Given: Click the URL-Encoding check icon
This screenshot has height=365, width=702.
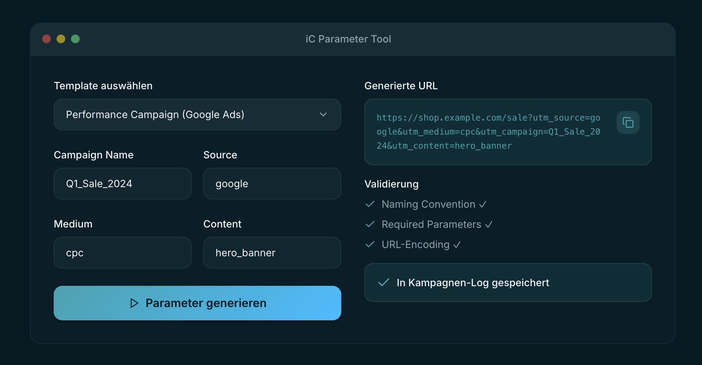Looking at the screenshot, I should click(370, 244).
